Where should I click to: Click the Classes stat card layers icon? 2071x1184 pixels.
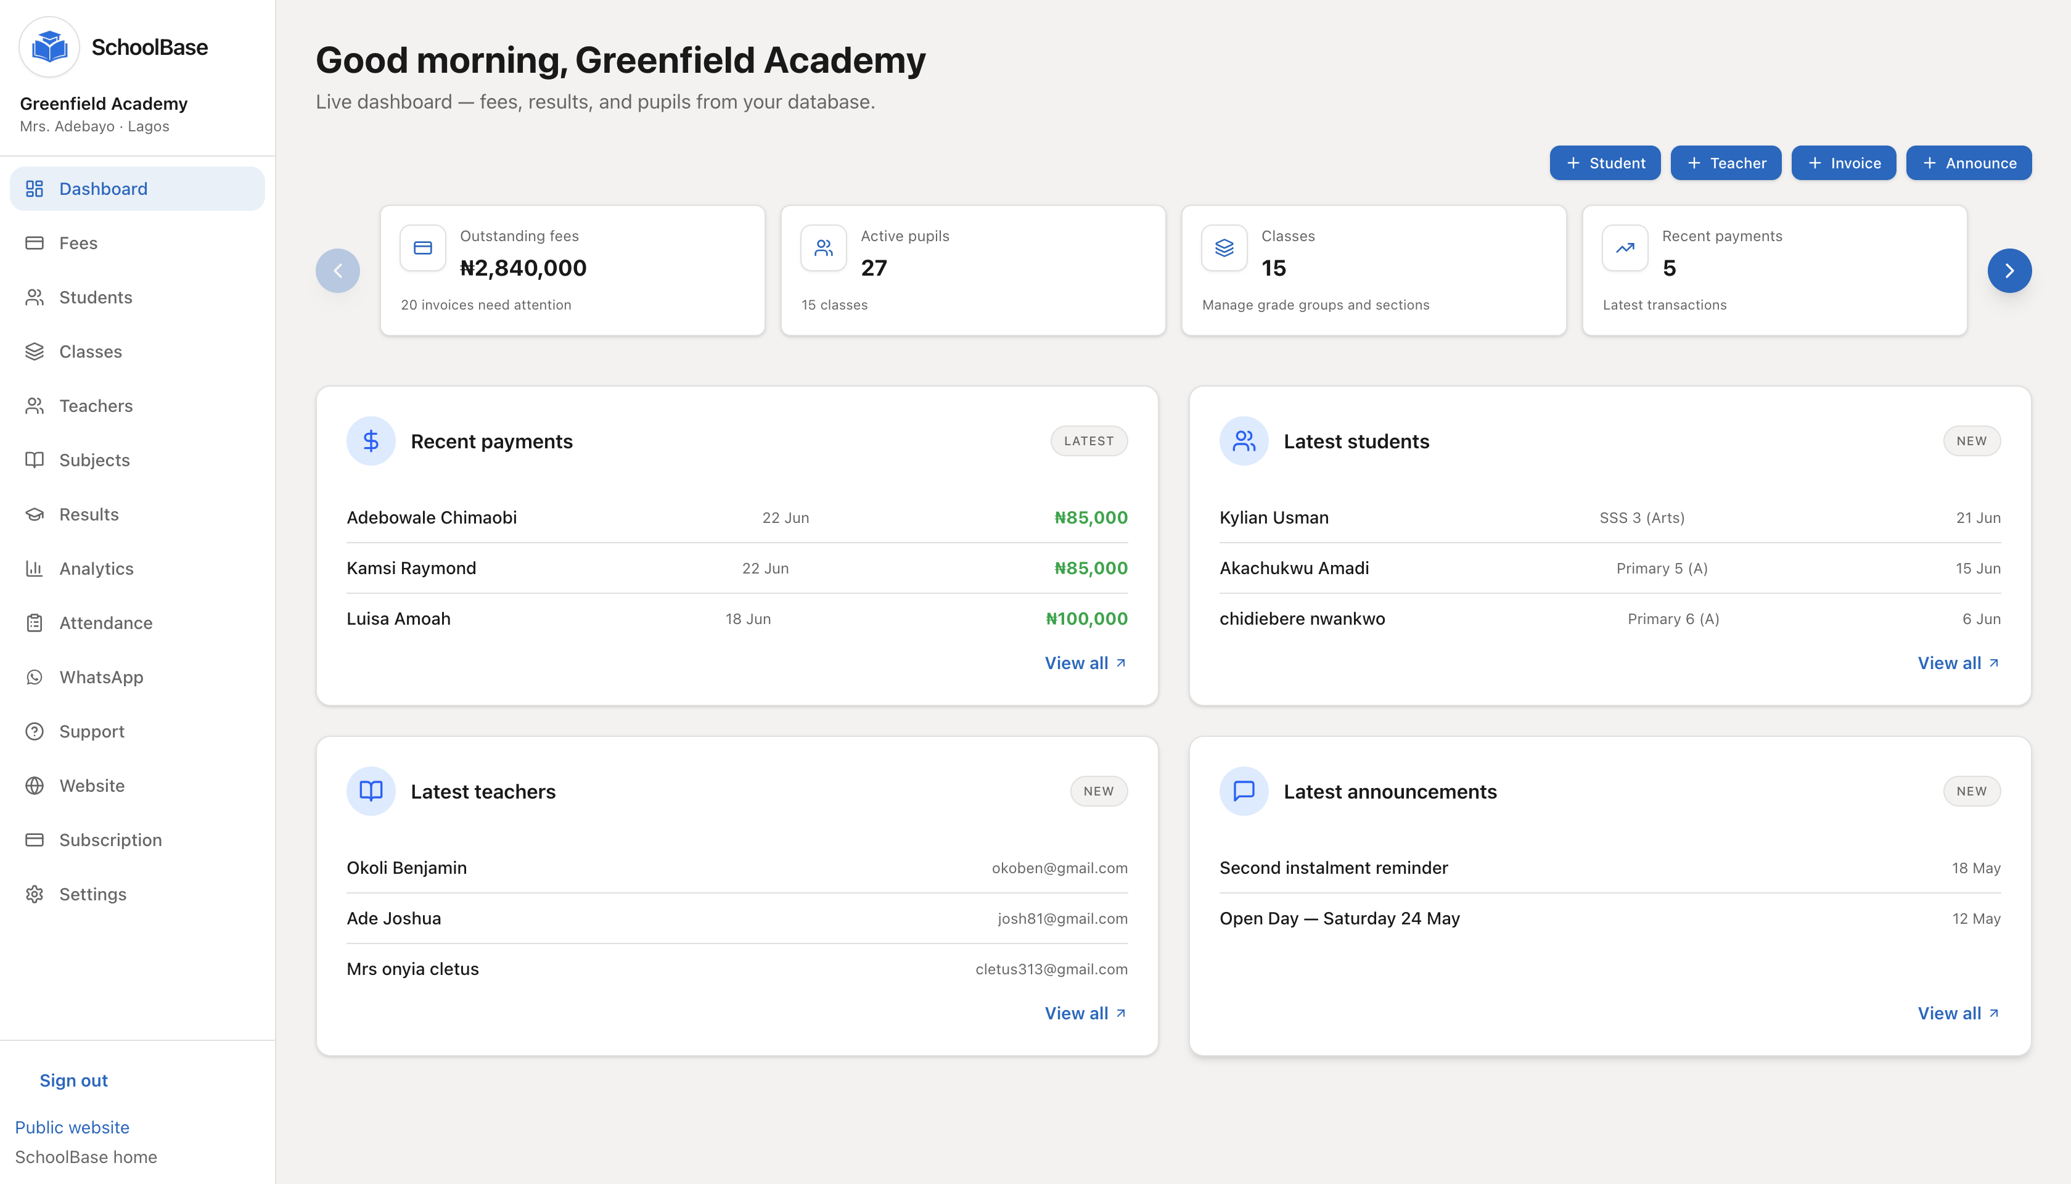point(1224,248)
